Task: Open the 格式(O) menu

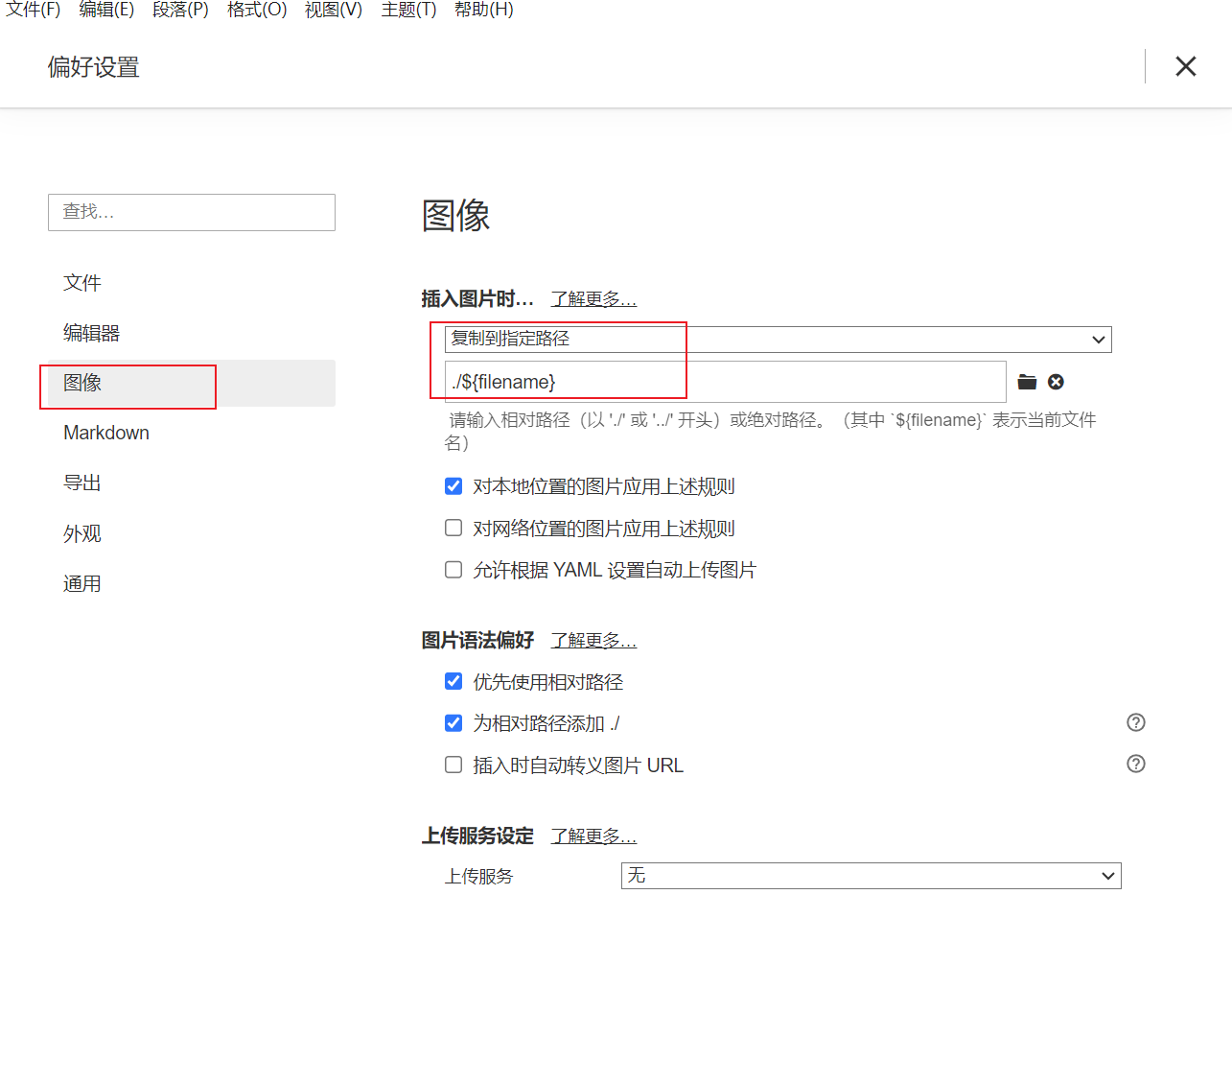Action: 257,10
